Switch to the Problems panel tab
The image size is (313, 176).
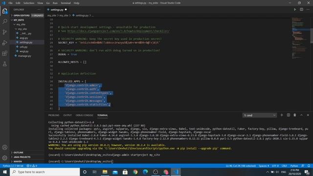click(54, 115)
